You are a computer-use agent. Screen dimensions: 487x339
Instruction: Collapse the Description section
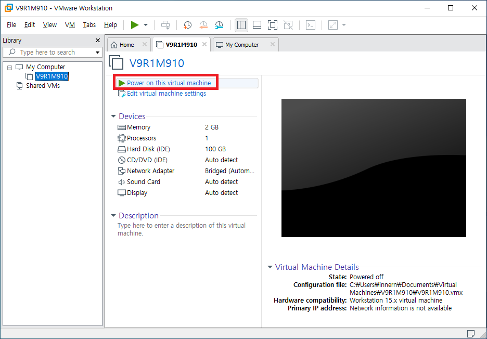[x=113, y=215]
